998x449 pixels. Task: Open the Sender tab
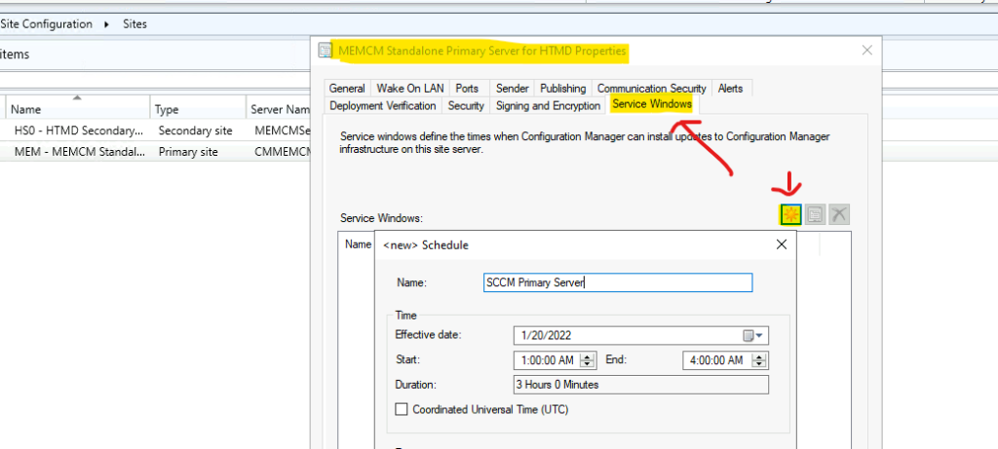[513, 89]
